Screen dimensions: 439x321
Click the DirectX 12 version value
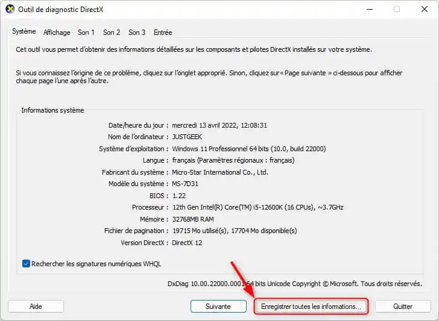point(187,243)
